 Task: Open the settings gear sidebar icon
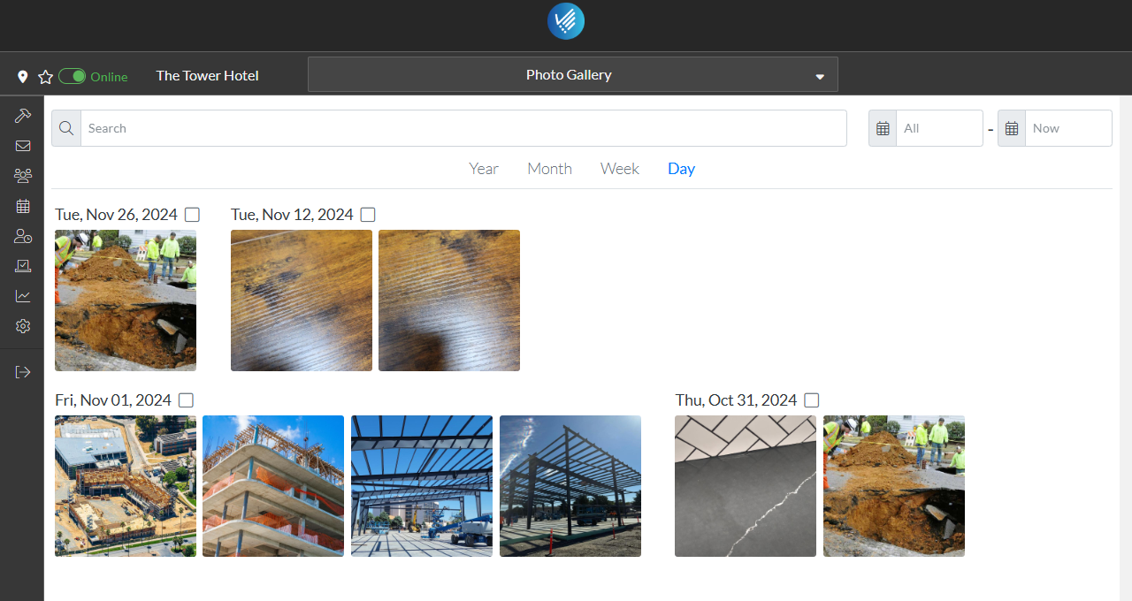[23, 326]
